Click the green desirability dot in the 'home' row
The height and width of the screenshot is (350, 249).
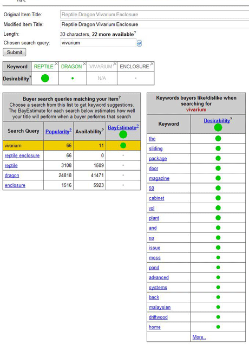point(218,327)
